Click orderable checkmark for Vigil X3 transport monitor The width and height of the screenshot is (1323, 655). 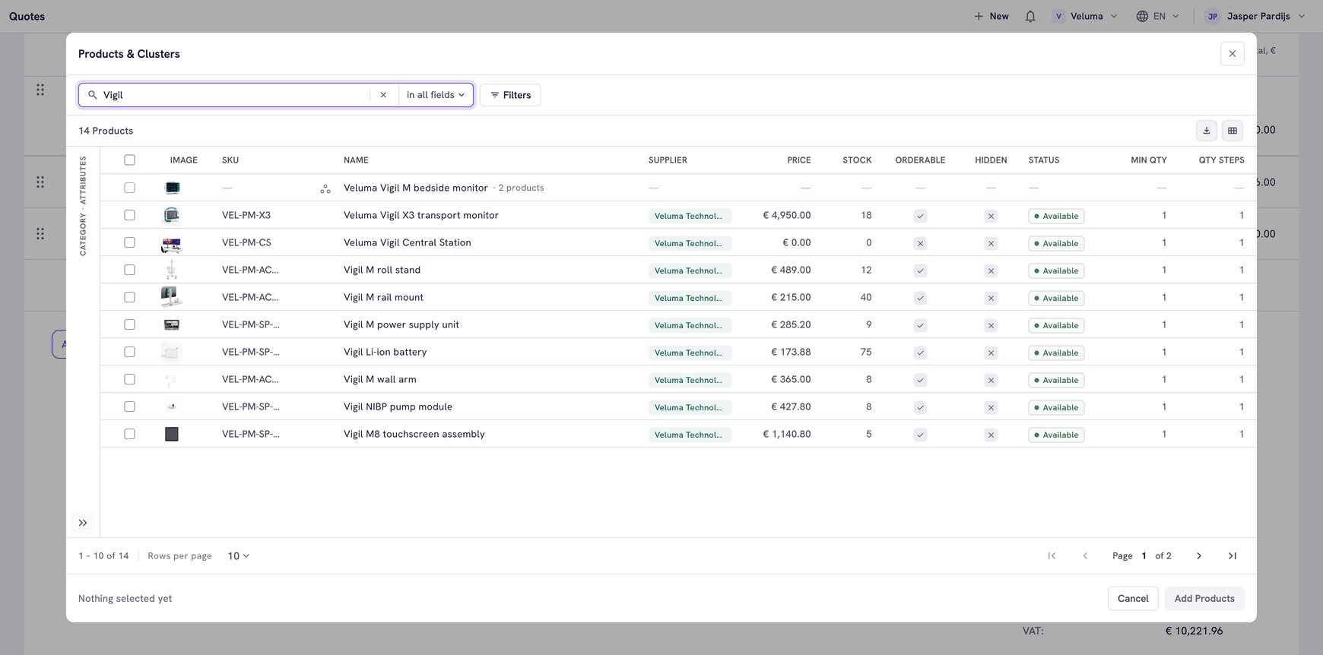click(920, 216)
